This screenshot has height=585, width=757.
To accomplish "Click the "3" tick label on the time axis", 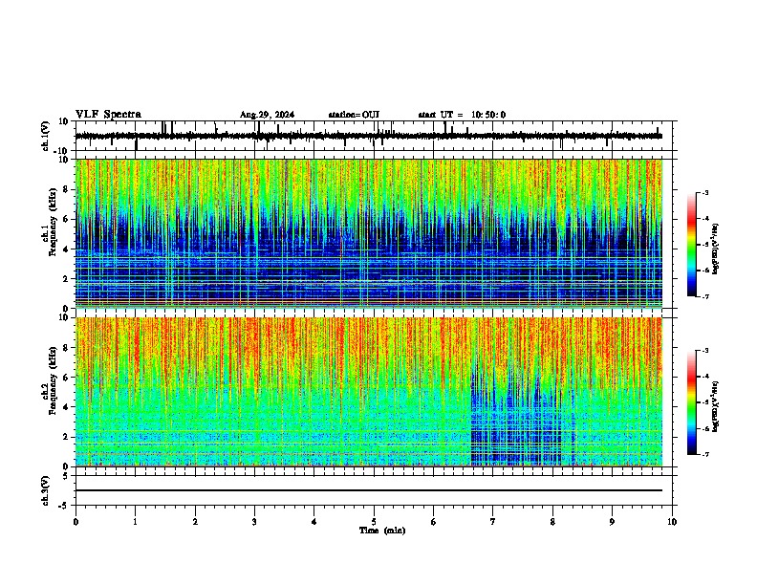I will coord(254,522).
